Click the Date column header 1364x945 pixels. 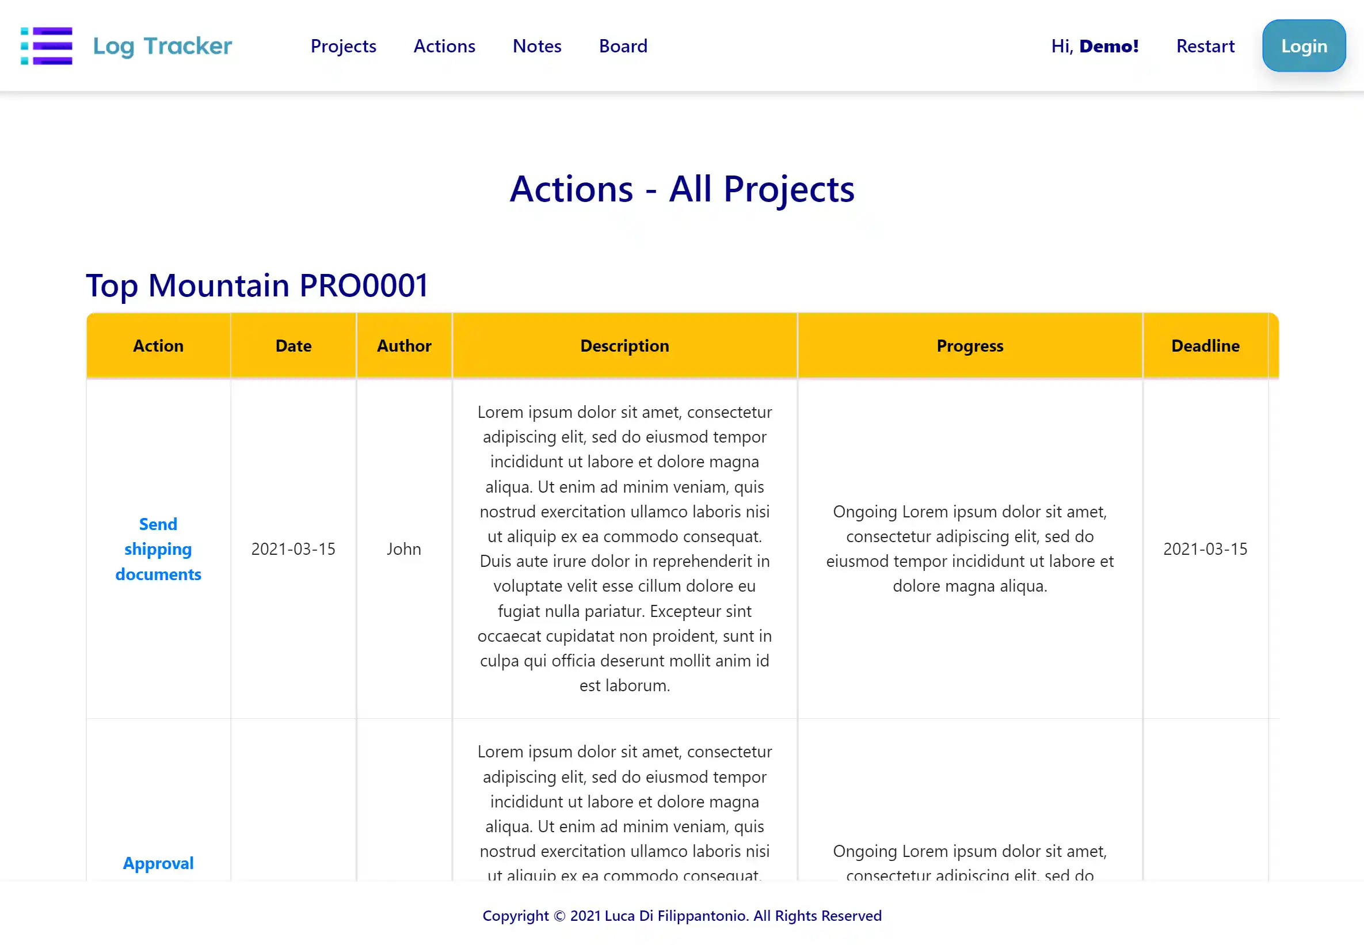click(x=293, y=346)
